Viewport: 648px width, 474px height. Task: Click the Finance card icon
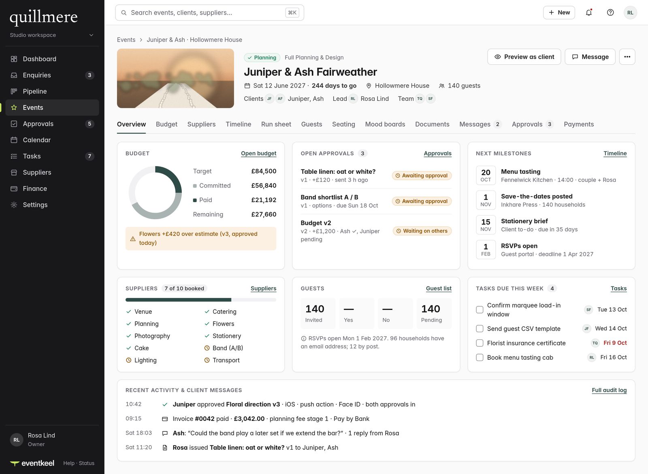point(14,188)
